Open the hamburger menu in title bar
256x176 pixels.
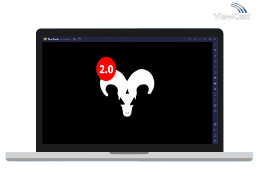click(x=195, y=39)
